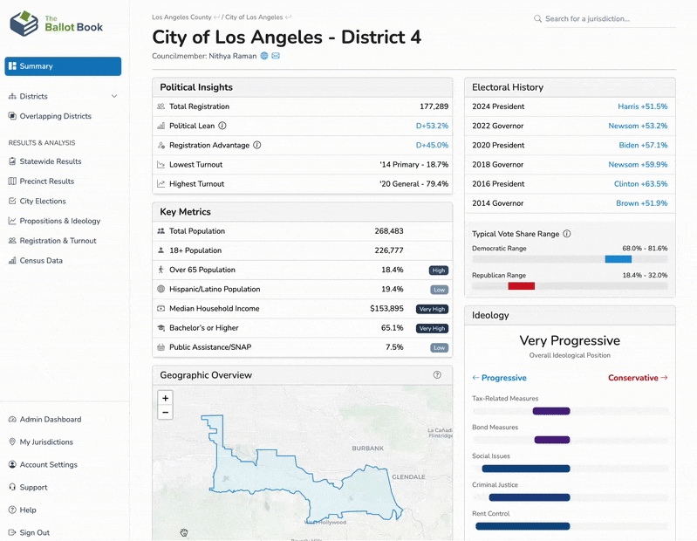Image resolution: width=697 pixels, height=541 pixels.
Task: Open councilmember website globe icon
Action: click(264, 56)
